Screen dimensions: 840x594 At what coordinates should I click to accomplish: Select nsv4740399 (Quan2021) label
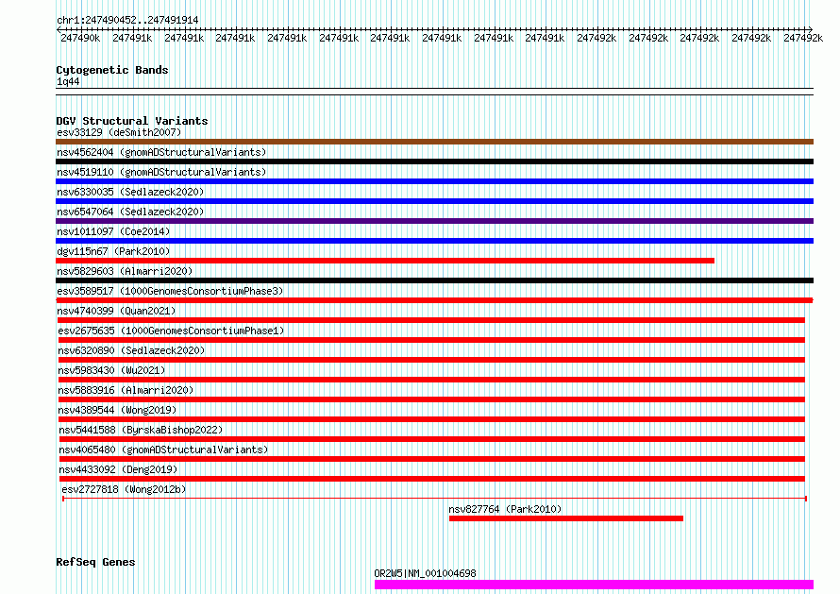click(116, 311)
